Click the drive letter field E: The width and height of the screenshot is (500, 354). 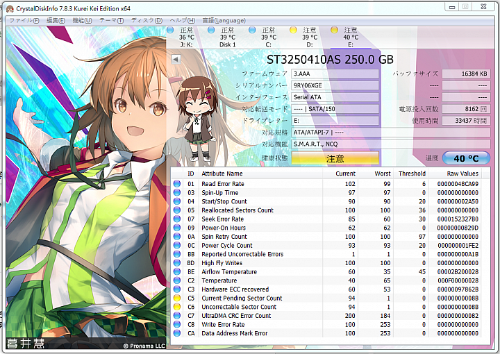click(x=335, y=121)
